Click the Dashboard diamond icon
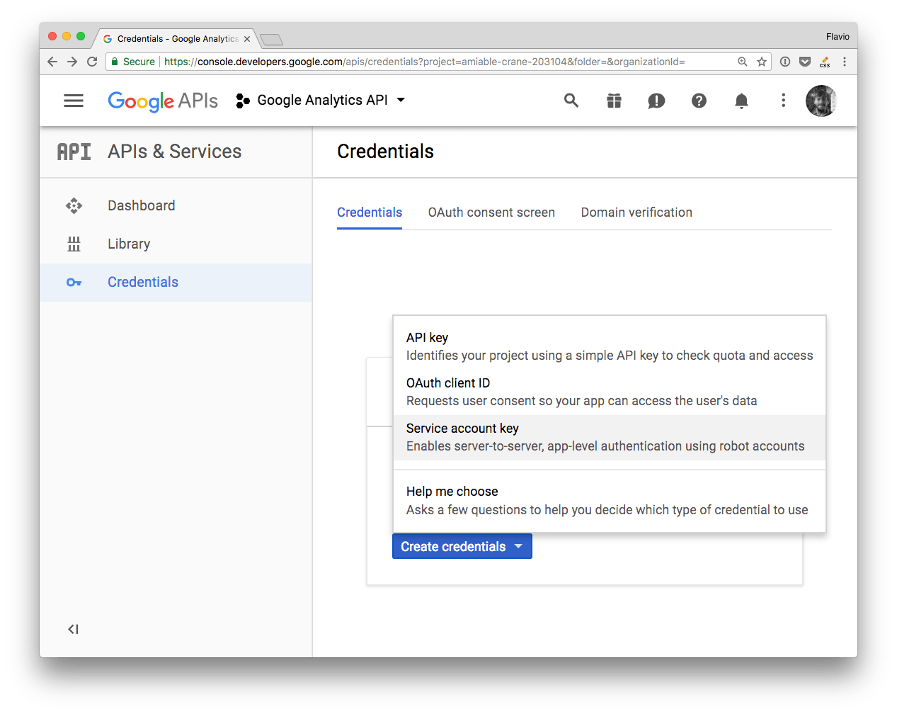Viewport: 897px width, 714px height. pos(74,206)
